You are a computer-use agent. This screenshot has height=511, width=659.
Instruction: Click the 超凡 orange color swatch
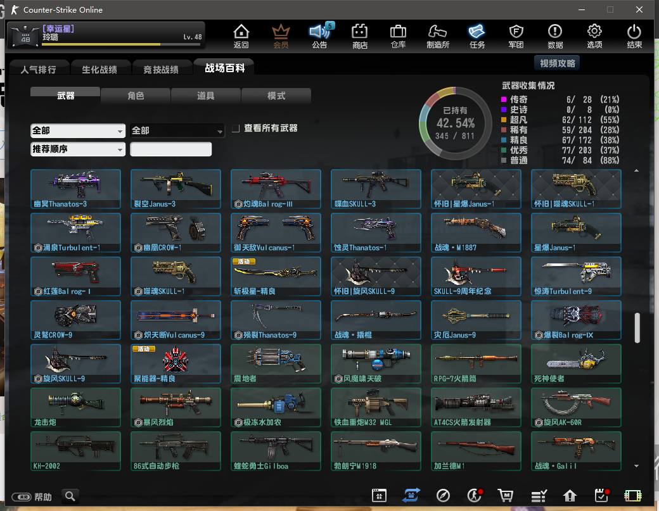504,120
